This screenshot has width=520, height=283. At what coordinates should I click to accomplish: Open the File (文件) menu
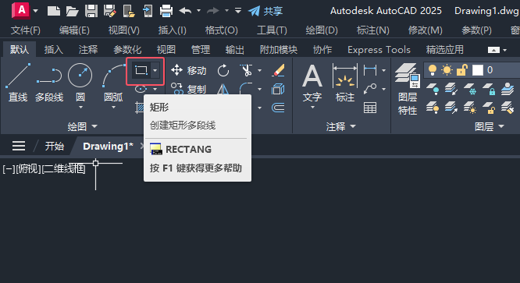[x=26, y=30]
